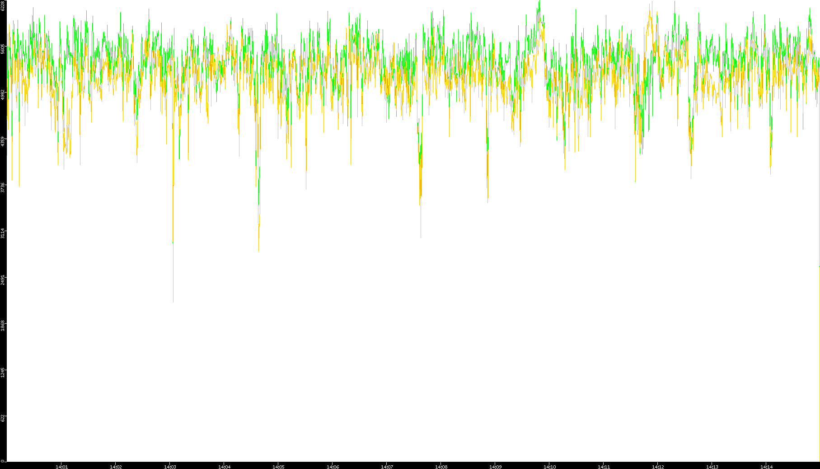Screen dimensions: 820x469
Task: Click the 14:10 time axis label
Action: [x=549, y=467]
